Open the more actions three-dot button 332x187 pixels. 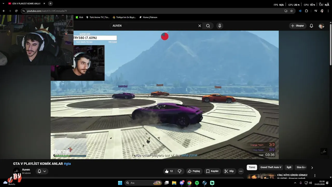[241, 171]
